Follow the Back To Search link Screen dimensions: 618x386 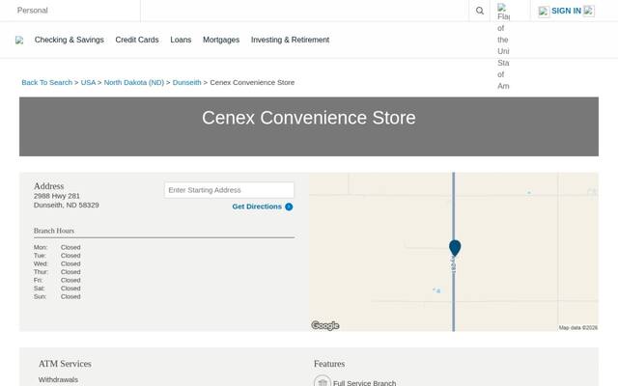[47, 82]
